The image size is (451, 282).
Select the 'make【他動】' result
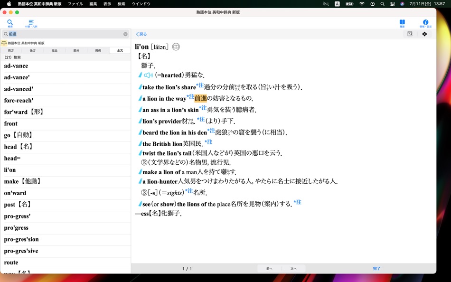pos(66,181)
